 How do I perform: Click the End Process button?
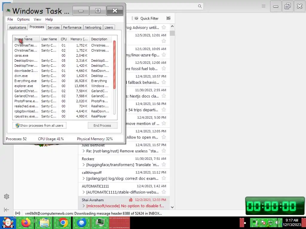[x=102, y=126]
